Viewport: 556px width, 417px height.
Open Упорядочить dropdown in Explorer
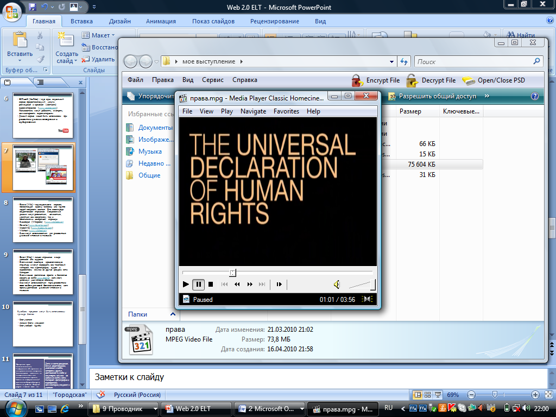tap(151, 96)
